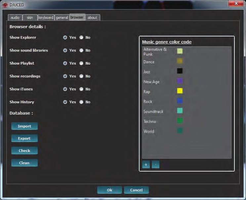Screen dimensions: 246x200
Task: Select the Jazz genre label
Action: tap(147, 72)
